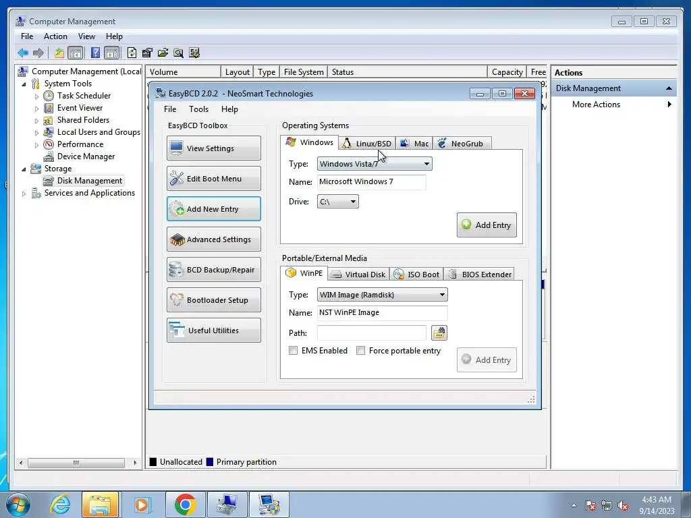Select Performance in the console tree

click(80, 144)
